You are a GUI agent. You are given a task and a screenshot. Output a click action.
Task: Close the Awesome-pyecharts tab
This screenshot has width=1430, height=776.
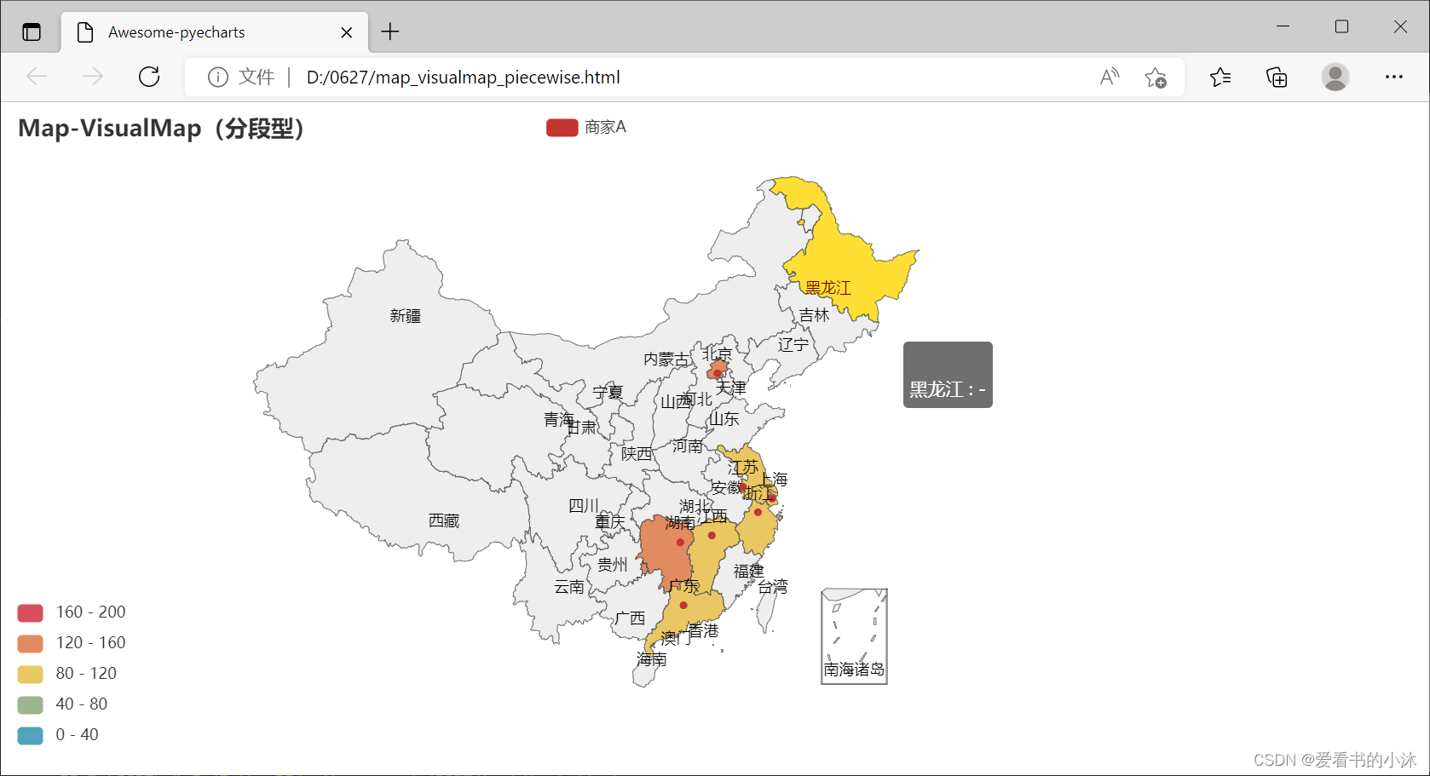coord(347,32)
